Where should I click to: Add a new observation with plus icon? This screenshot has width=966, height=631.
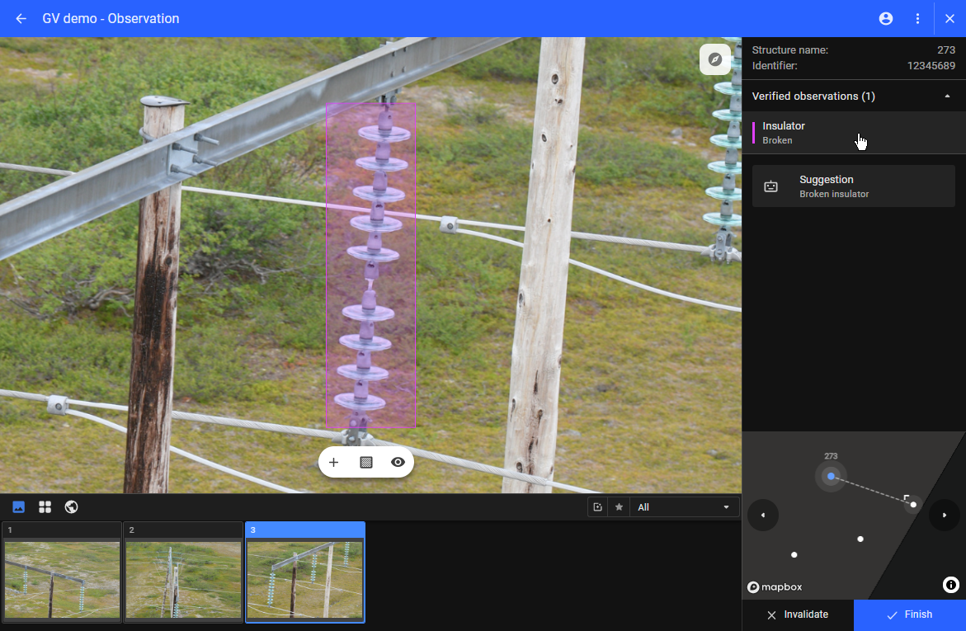pos(334,462)
